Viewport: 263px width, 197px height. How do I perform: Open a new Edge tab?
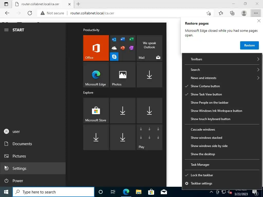click(x=78, y=4)
